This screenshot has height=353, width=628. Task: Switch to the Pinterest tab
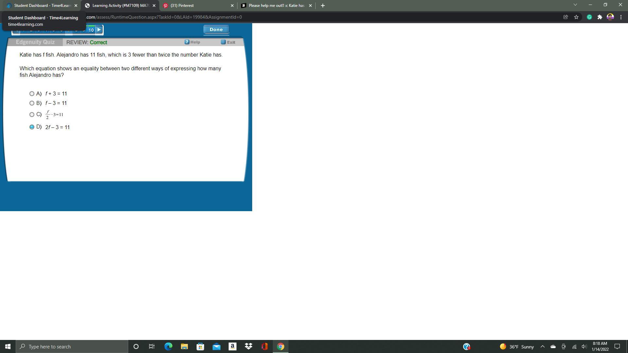click(x=196, y=6)
